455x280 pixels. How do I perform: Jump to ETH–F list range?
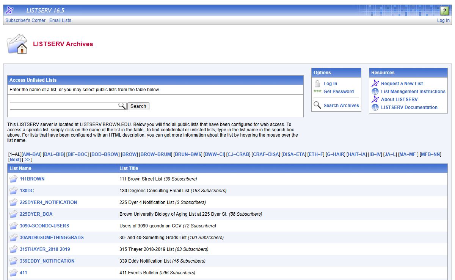click(x=316, y=154)
